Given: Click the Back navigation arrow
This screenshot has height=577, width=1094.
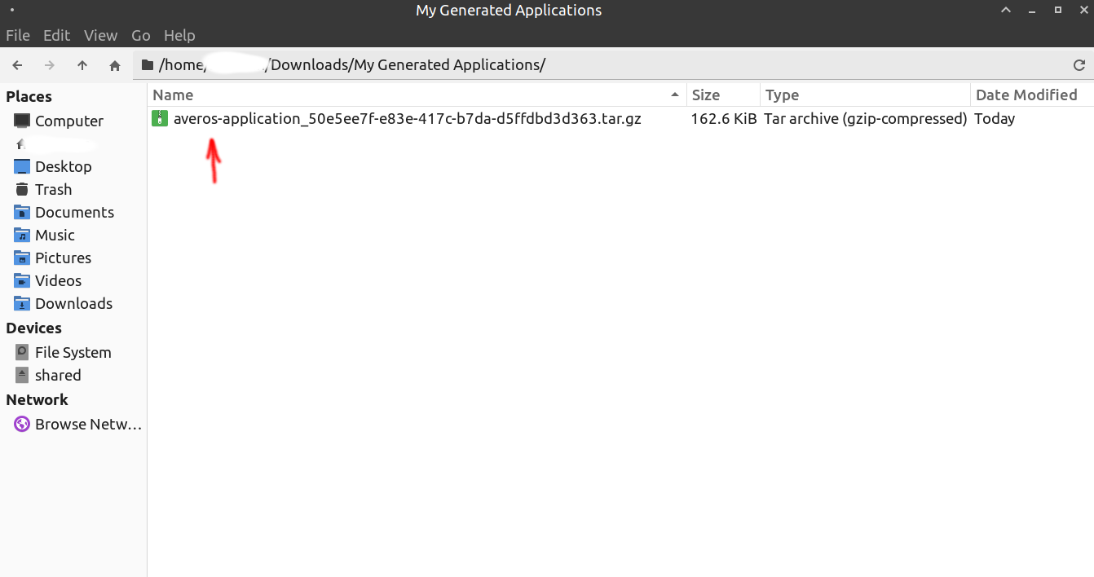Looking at the screenshot, I should click(x=18, y=65).
